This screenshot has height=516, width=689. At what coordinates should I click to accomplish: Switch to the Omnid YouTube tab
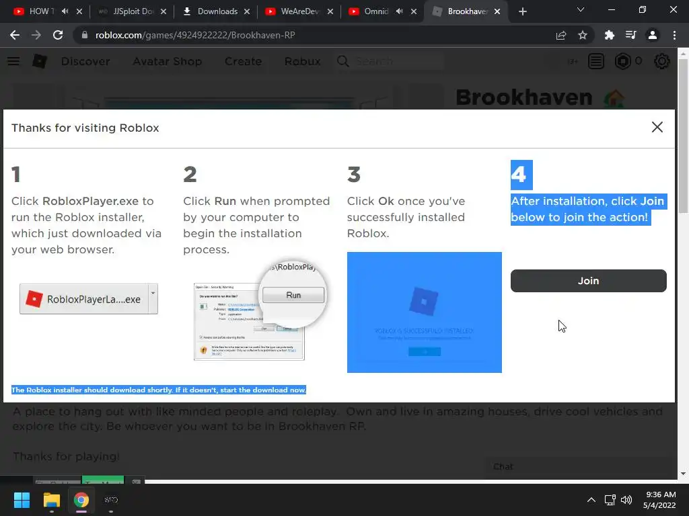point(375,11)
